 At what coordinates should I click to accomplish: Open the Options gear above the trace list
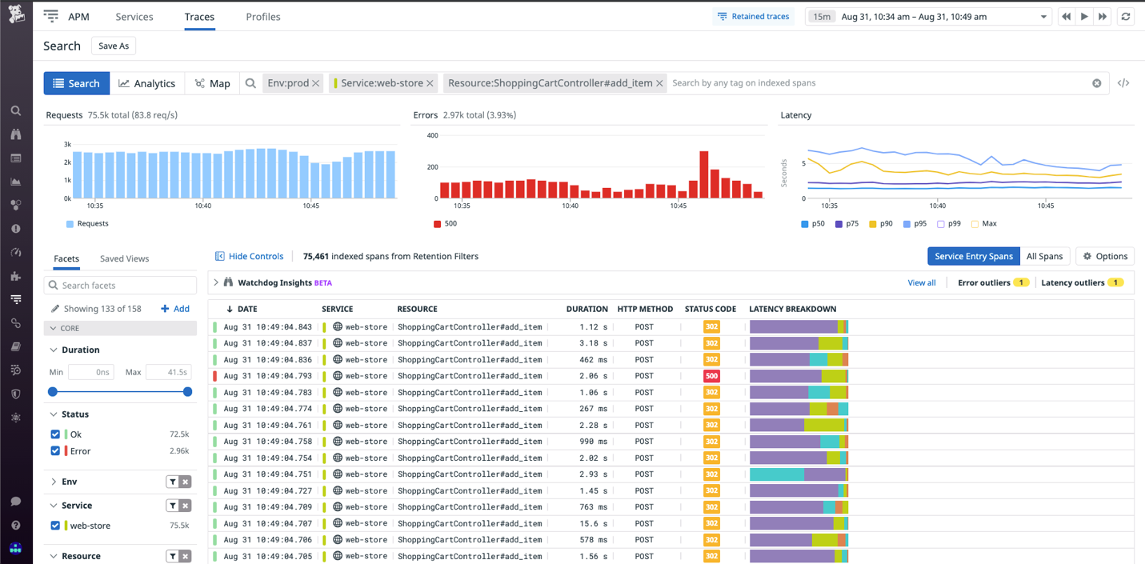pyautogui.click(x=1104, y=256)
